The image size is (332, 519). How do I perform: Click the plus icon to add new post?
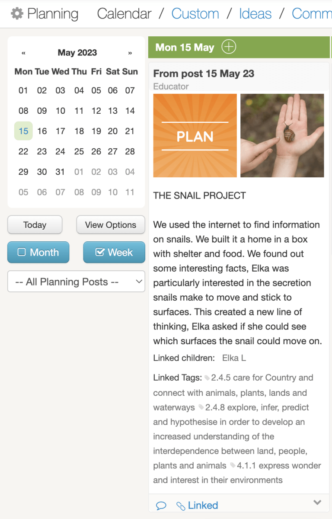tap(229, 47)
